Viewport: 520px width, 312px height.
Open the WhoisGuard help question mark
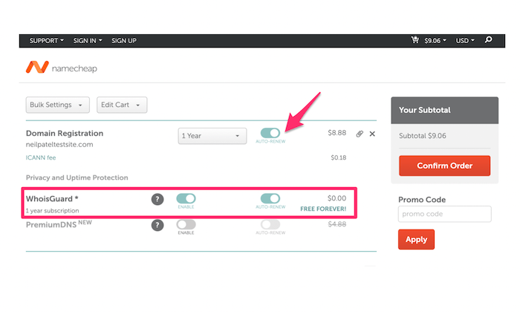pyautogui.click(x=157, y=199)
